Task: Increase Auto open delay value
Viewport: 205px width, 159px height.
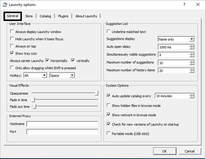Action: tap(192, 45)
